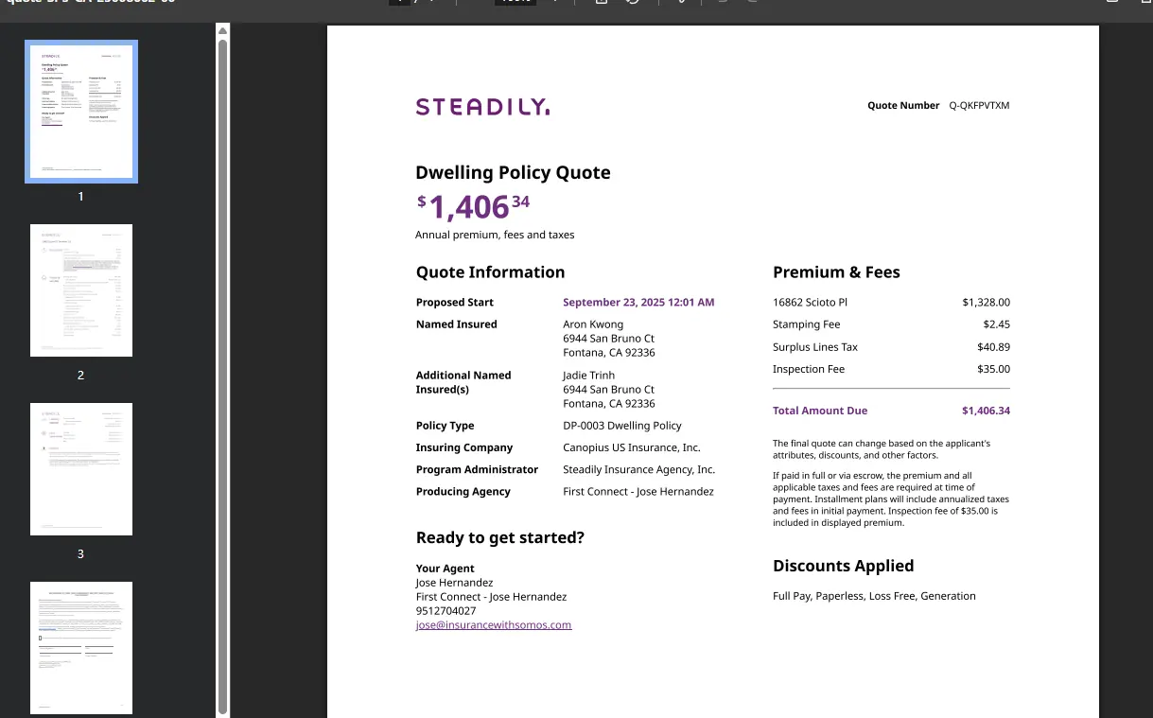Click the Total Amount Due label

[x=820, y=411]
